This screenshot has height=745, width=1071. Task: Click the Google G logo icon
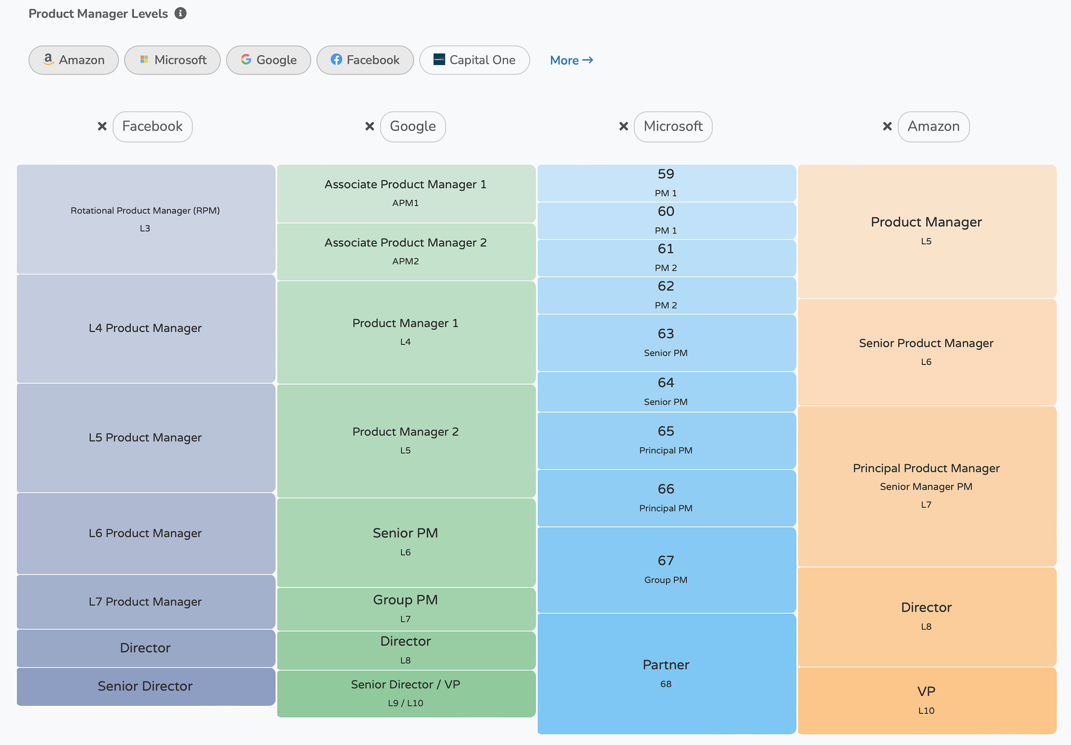pyautogui.click(x=246, y=60)
